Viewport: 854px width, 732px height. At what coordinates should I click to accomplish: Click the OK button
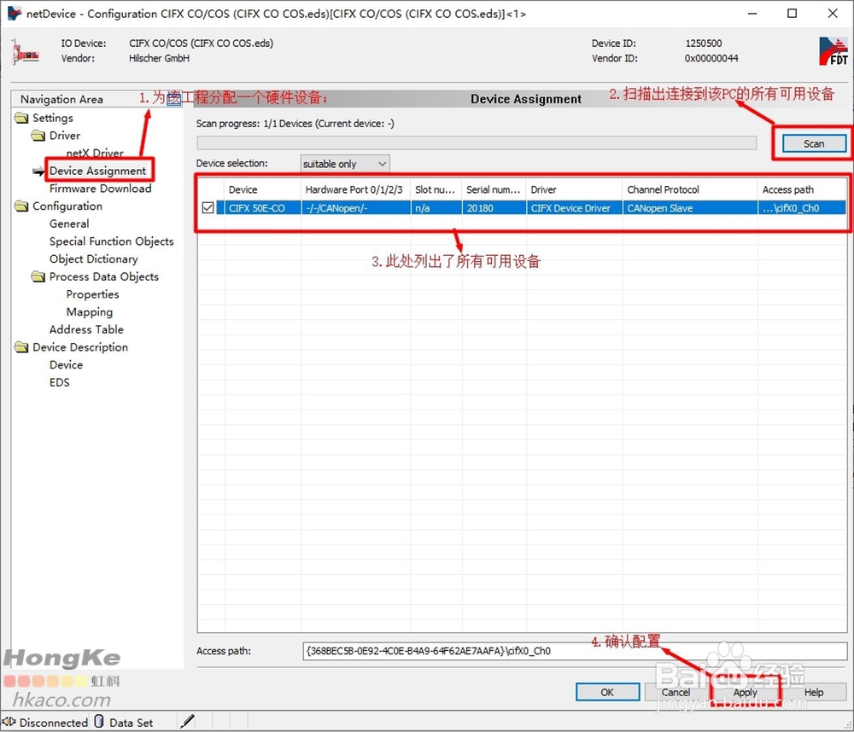(x=607, y=692)
